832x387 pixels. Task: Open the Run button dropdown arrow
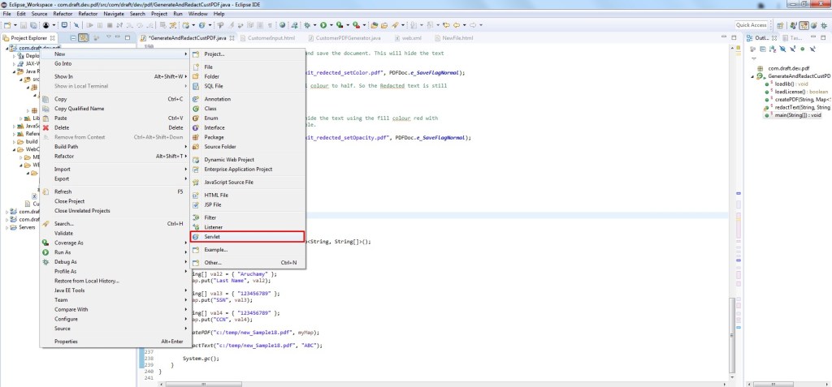(x=331, y=25)
